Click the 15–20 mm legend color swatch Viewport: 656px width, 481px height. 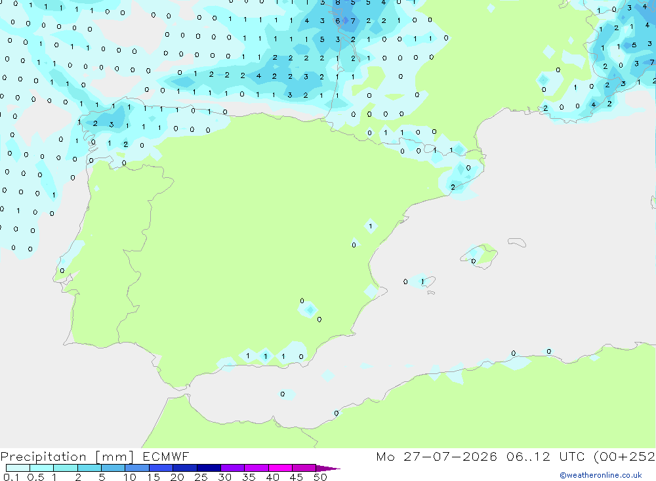161,468
